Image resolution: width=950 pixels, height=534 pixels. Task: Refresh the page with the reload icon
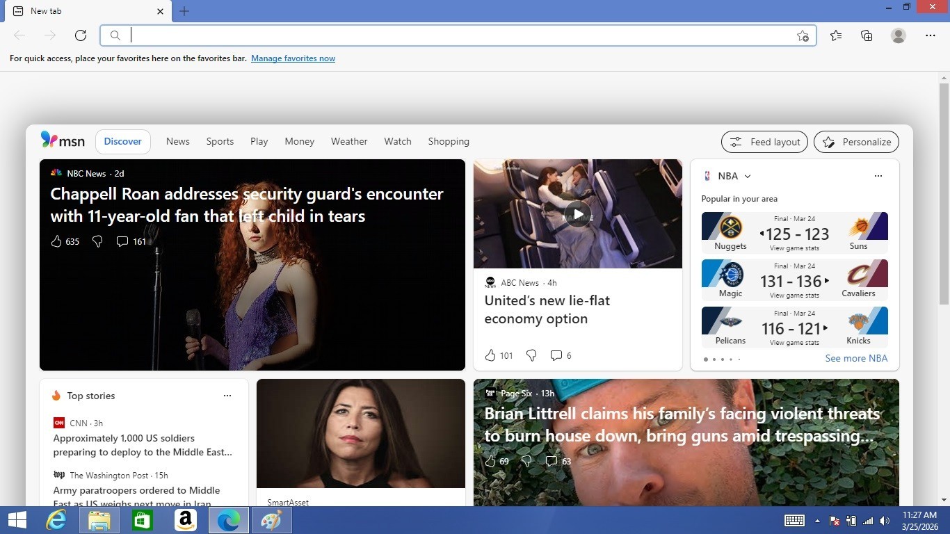pos(81,35)
